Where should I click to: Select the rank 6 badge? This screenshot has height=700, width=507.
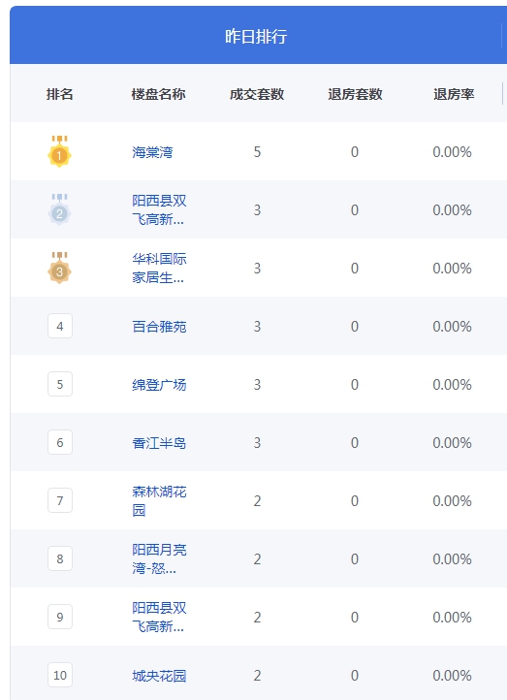[60, 442]
